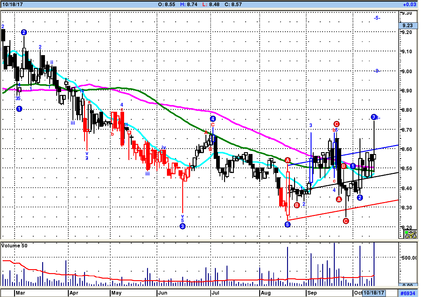Select red circled C marker above September peak

(336, 124)
